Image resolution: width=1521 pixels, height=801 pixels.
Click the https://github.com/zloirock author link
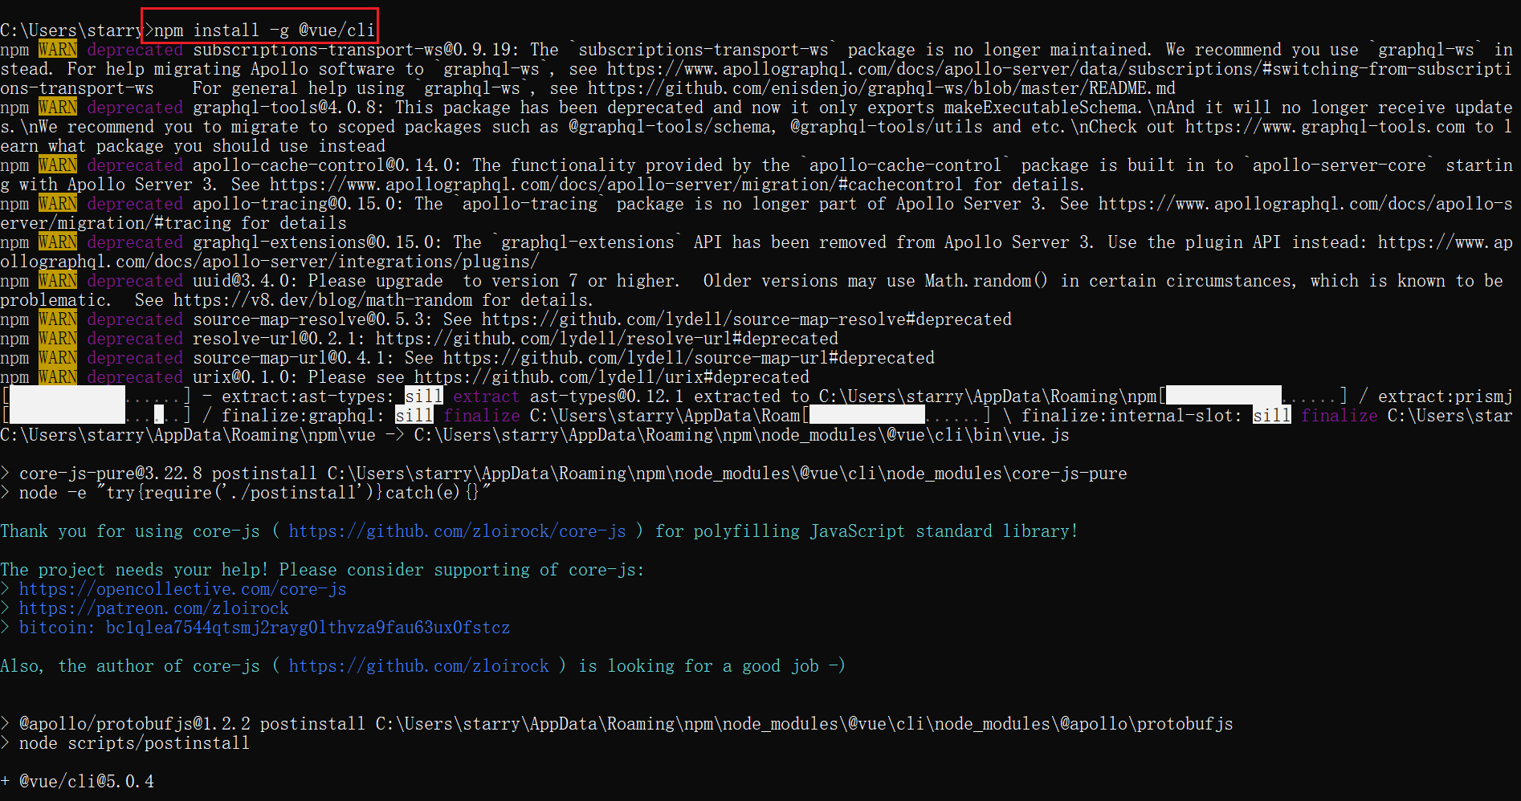tap(418, 666)
